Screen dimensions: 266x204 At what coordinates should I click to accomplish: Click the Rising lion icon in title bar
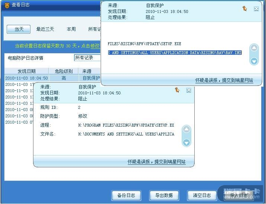tap(7, 5)
